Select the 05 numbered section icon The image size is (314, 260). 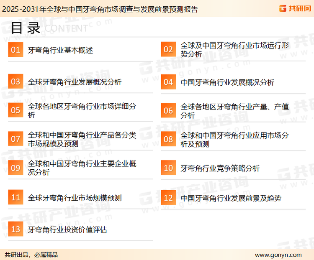pyautogui.click(x=15, y=110)
